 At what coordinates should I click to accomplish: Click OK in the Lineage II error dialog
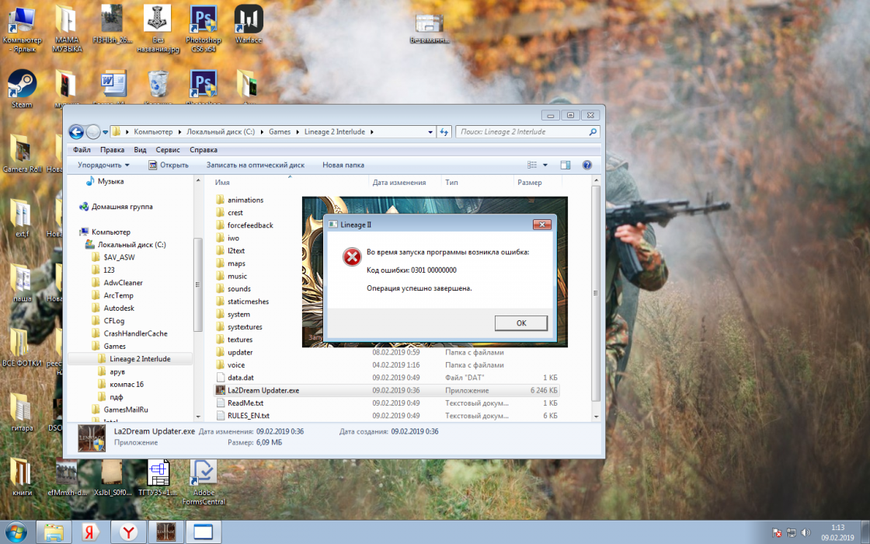pos(520,323)
